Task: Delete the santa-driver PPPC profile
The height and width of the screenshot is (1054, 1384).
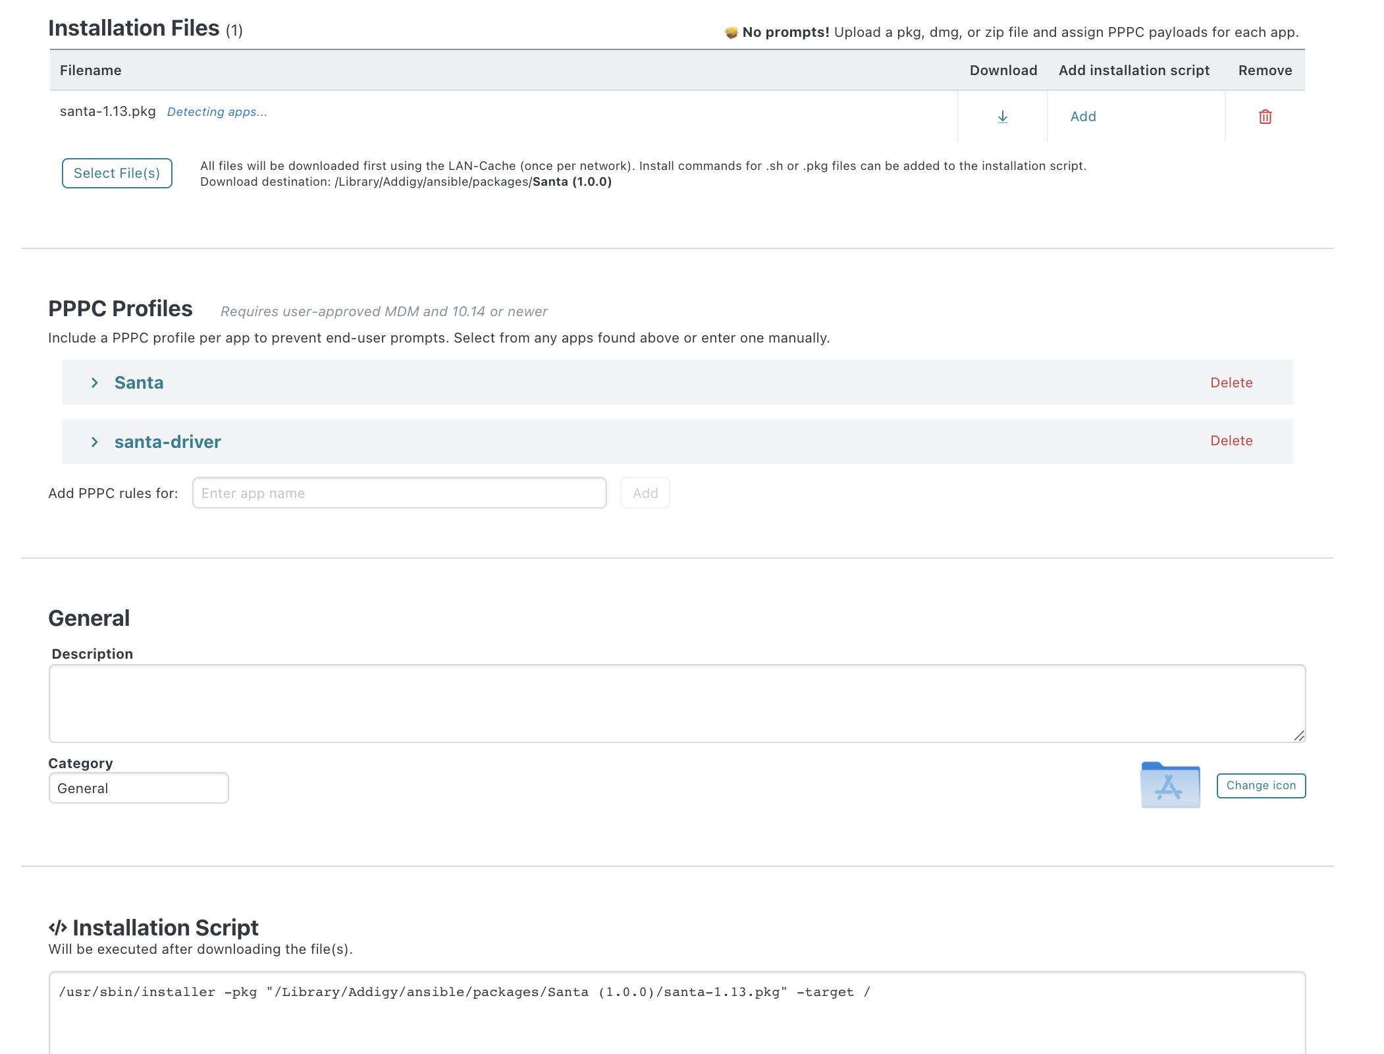Action: pyautogui.click(x=1231, y=441)
